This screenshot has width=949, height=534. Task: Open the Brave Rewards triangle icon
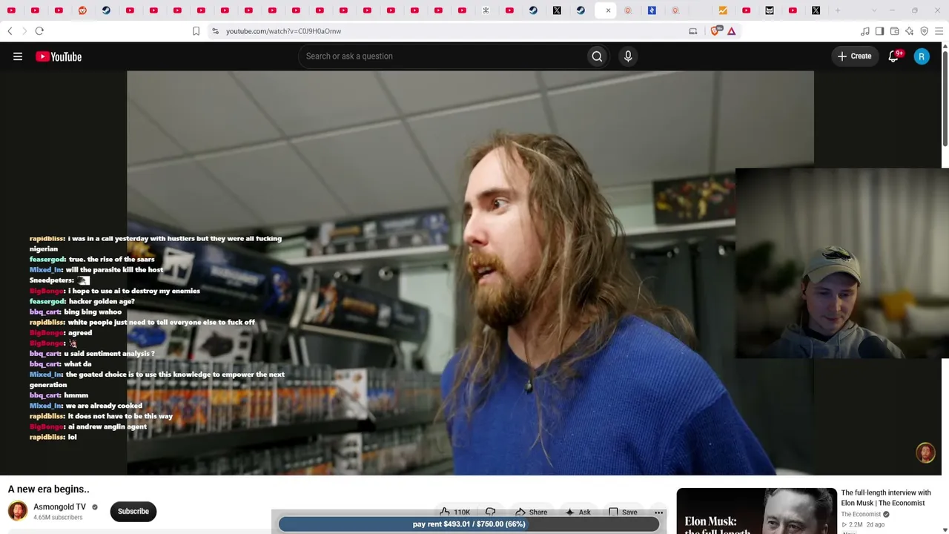tap(731, 31)
